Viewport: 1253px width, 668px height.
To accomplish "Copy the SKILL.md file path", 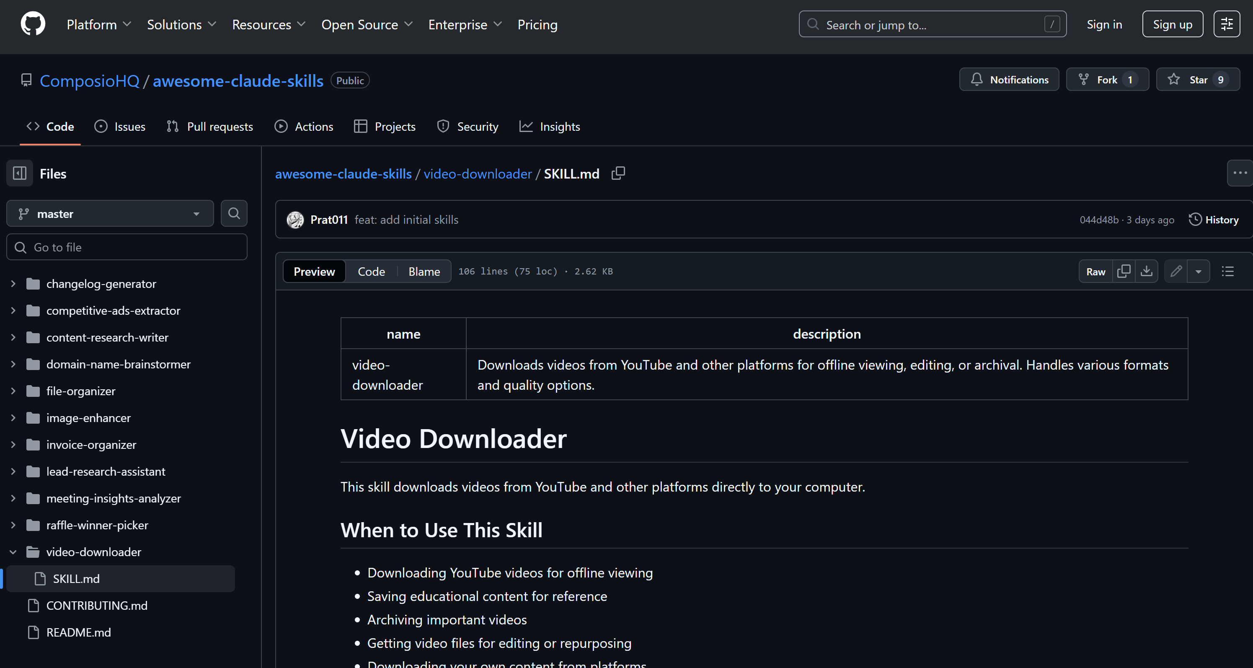I will [x=618, y=173].
